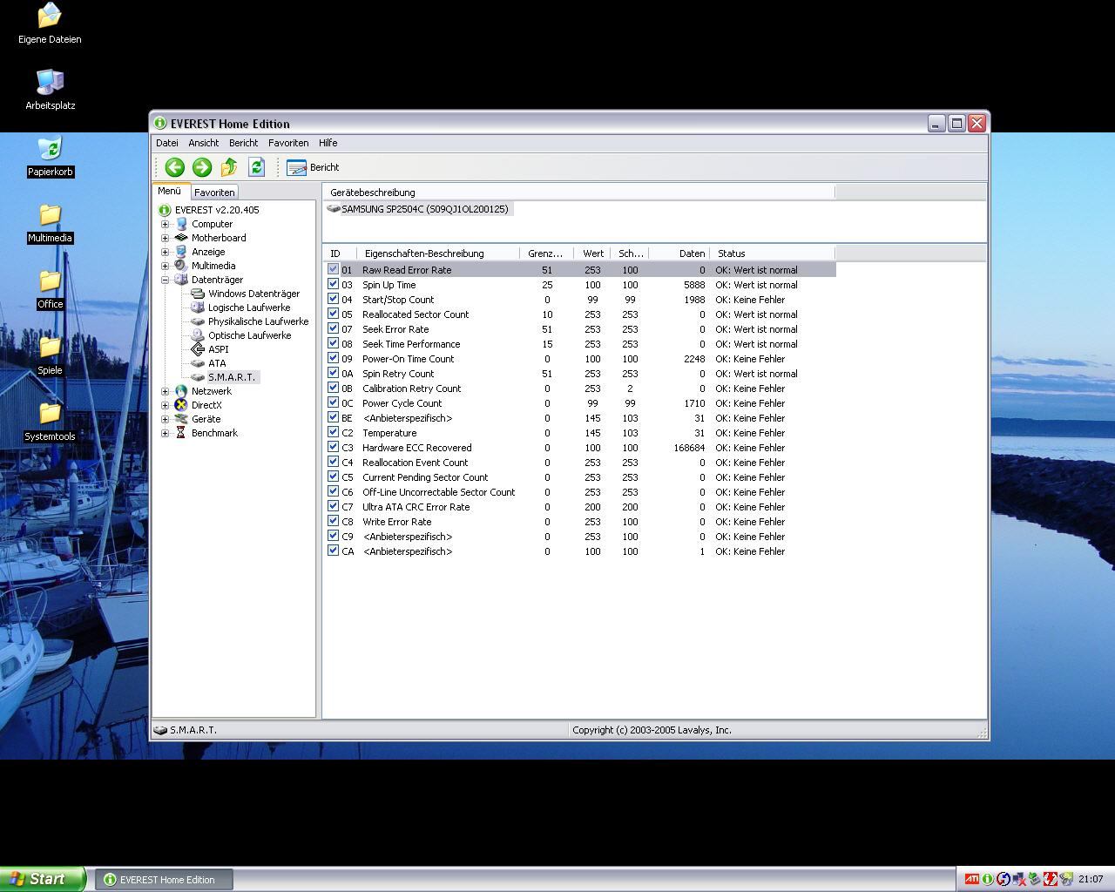Select the DirectX tree icon

click(x=181, y=405)
